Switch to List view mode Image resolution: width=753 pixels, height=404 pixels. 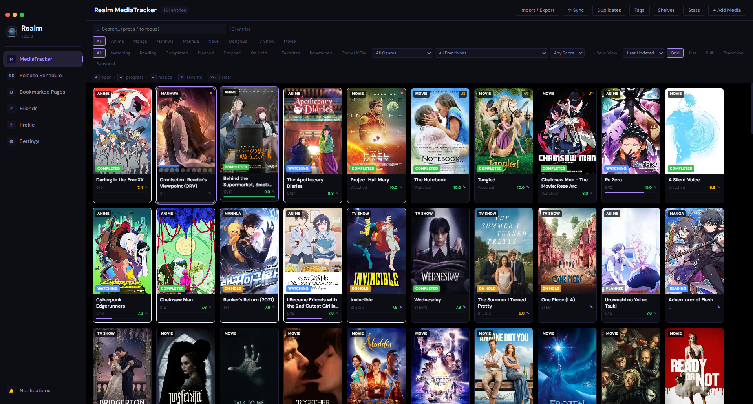(693, 53)
